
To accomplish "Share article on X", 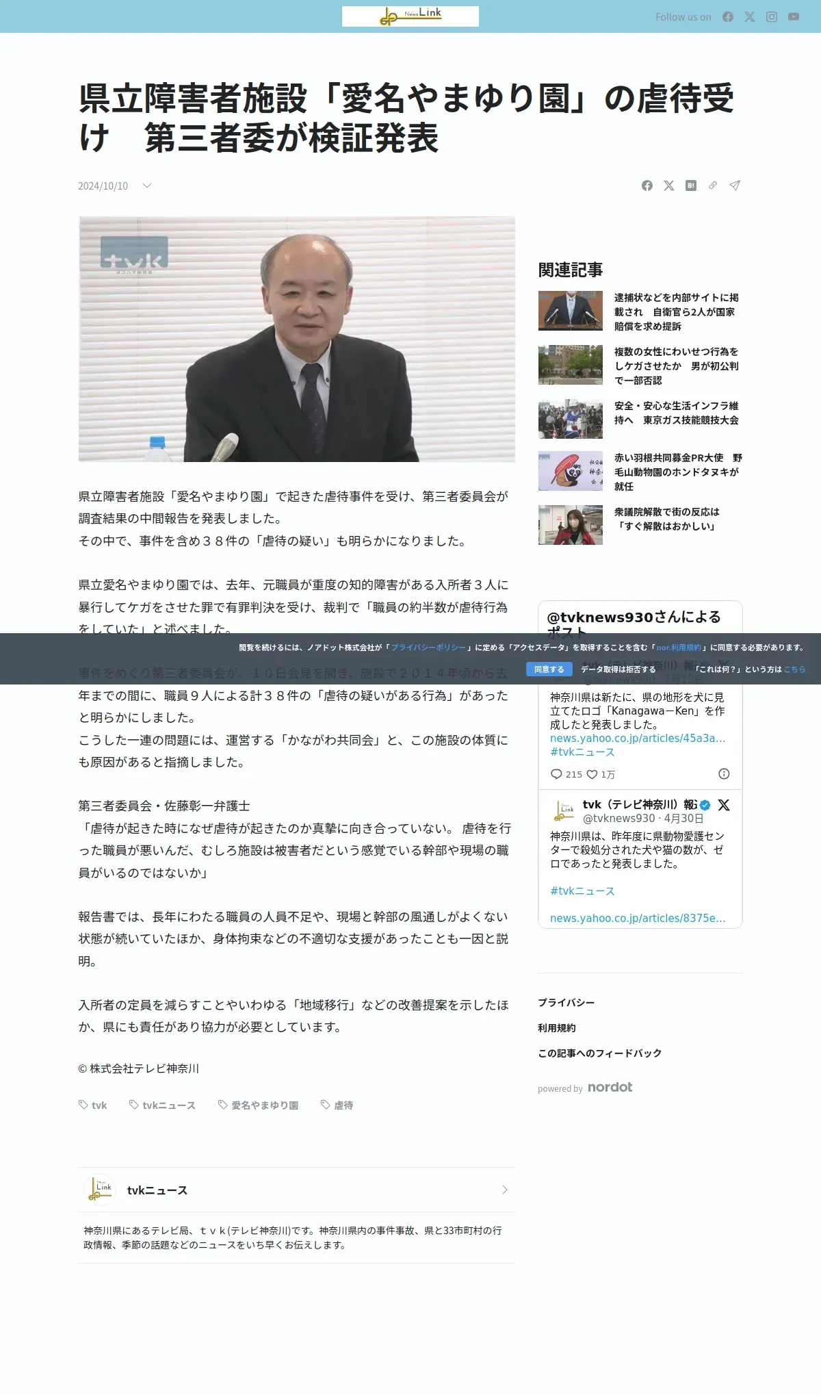I will click(669, 185).
